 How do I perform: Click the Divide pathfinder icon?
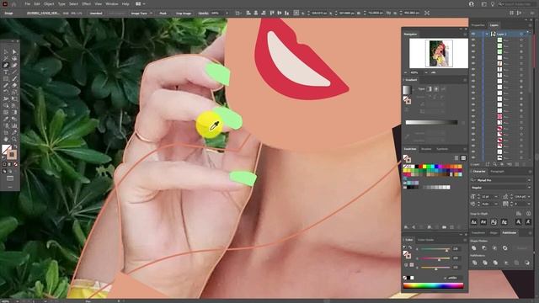474,263
